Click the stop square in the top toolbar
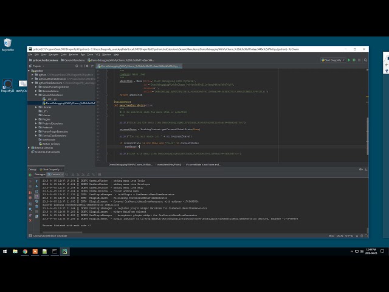The image size is (389, 292). pos(359,60)
